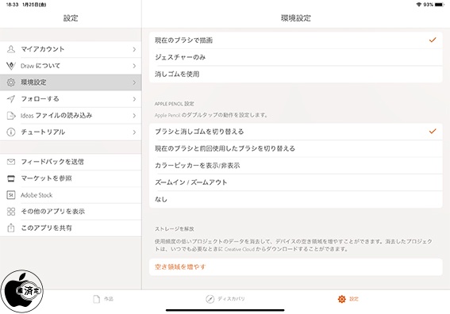Expand マイアカウント row chevron
Screen dimensions: 450x314
coord(134,49)
